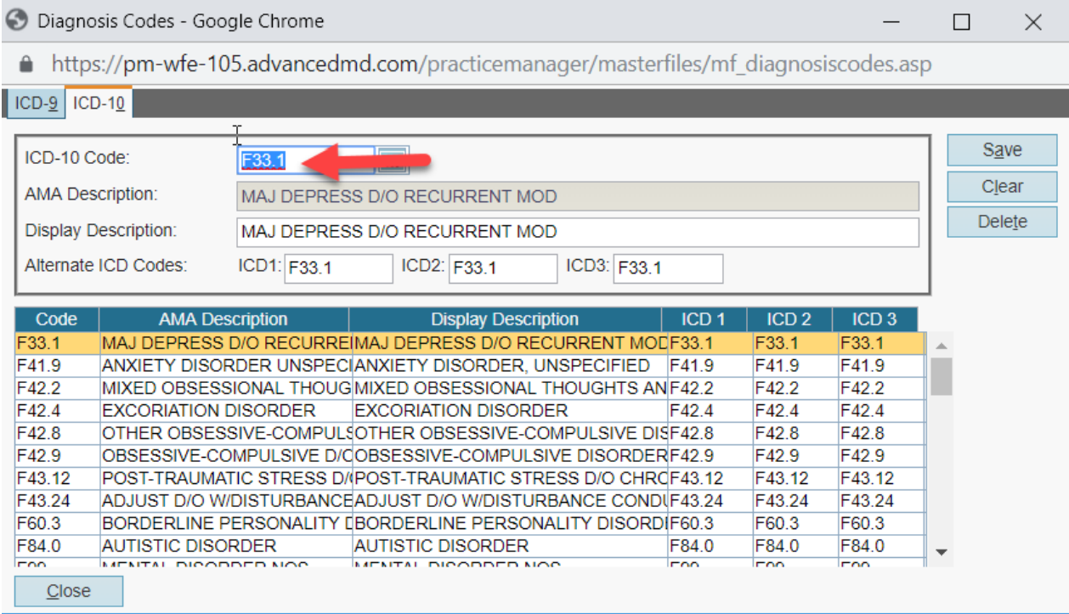1069x614 pixels.
Task: Click the scroll up arrow in codes list
Action: (941, 346)
